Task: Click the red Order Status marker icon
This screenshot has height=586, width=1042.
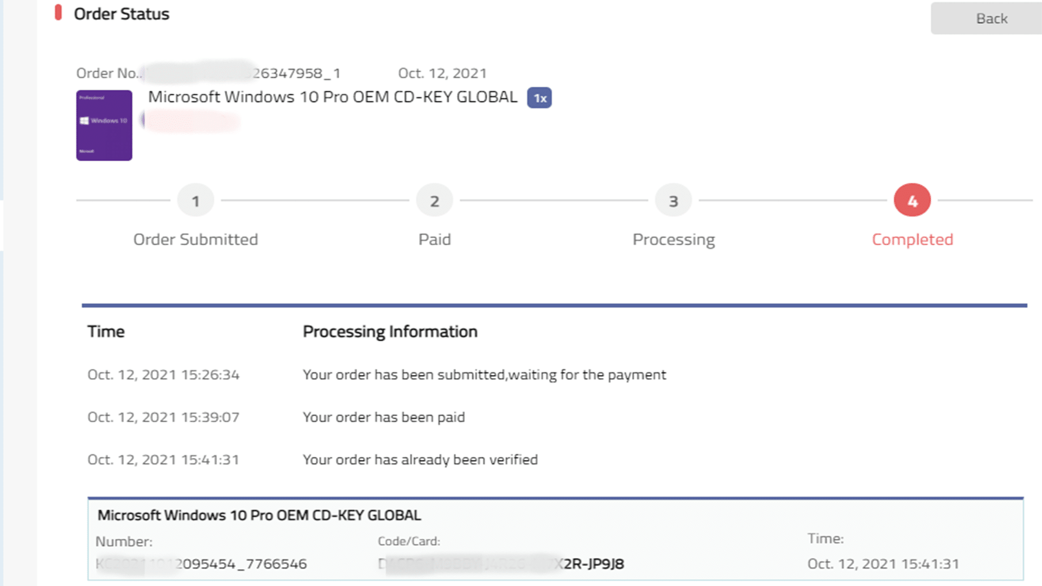Action: (x=58, y=12)
